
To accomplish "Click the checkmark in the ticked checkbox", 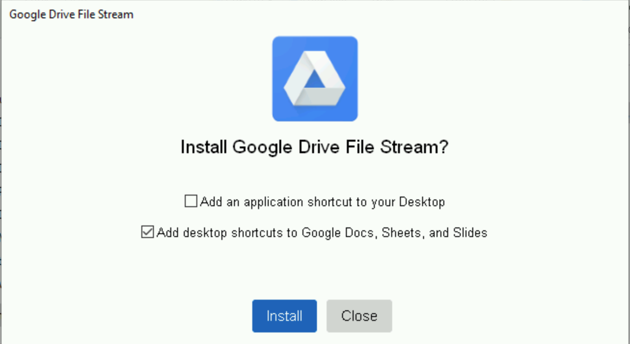I will click(x=148, y=232).
